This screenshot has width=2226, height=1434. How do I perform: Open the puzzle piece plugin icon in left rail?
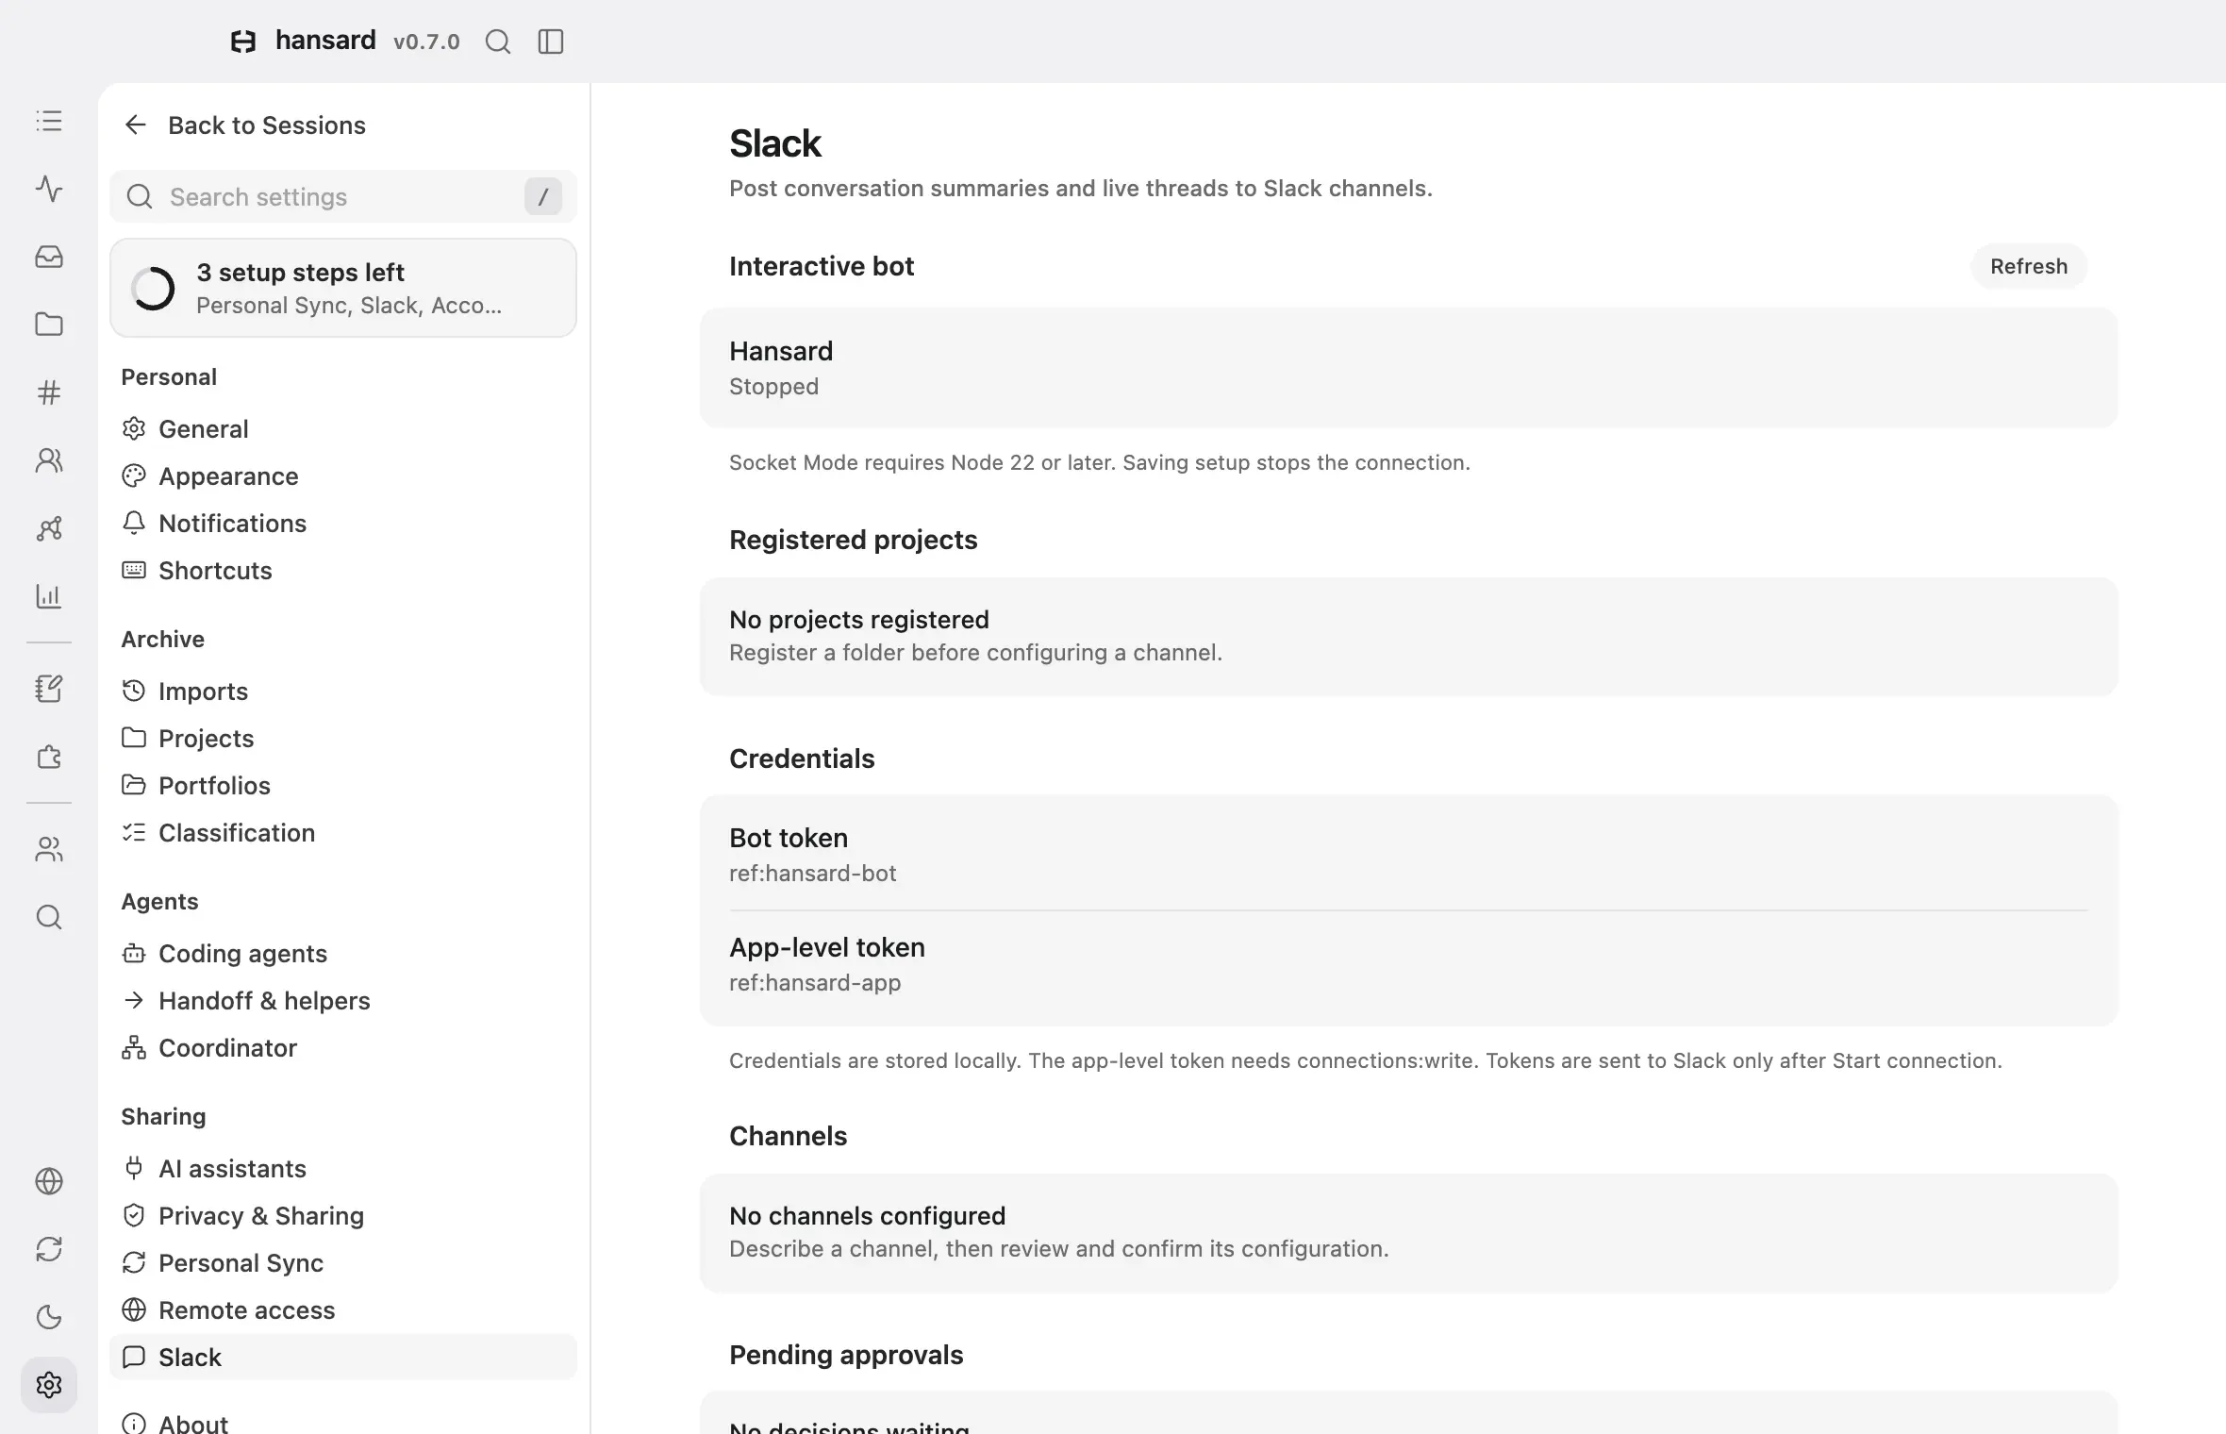pos(49,757)
